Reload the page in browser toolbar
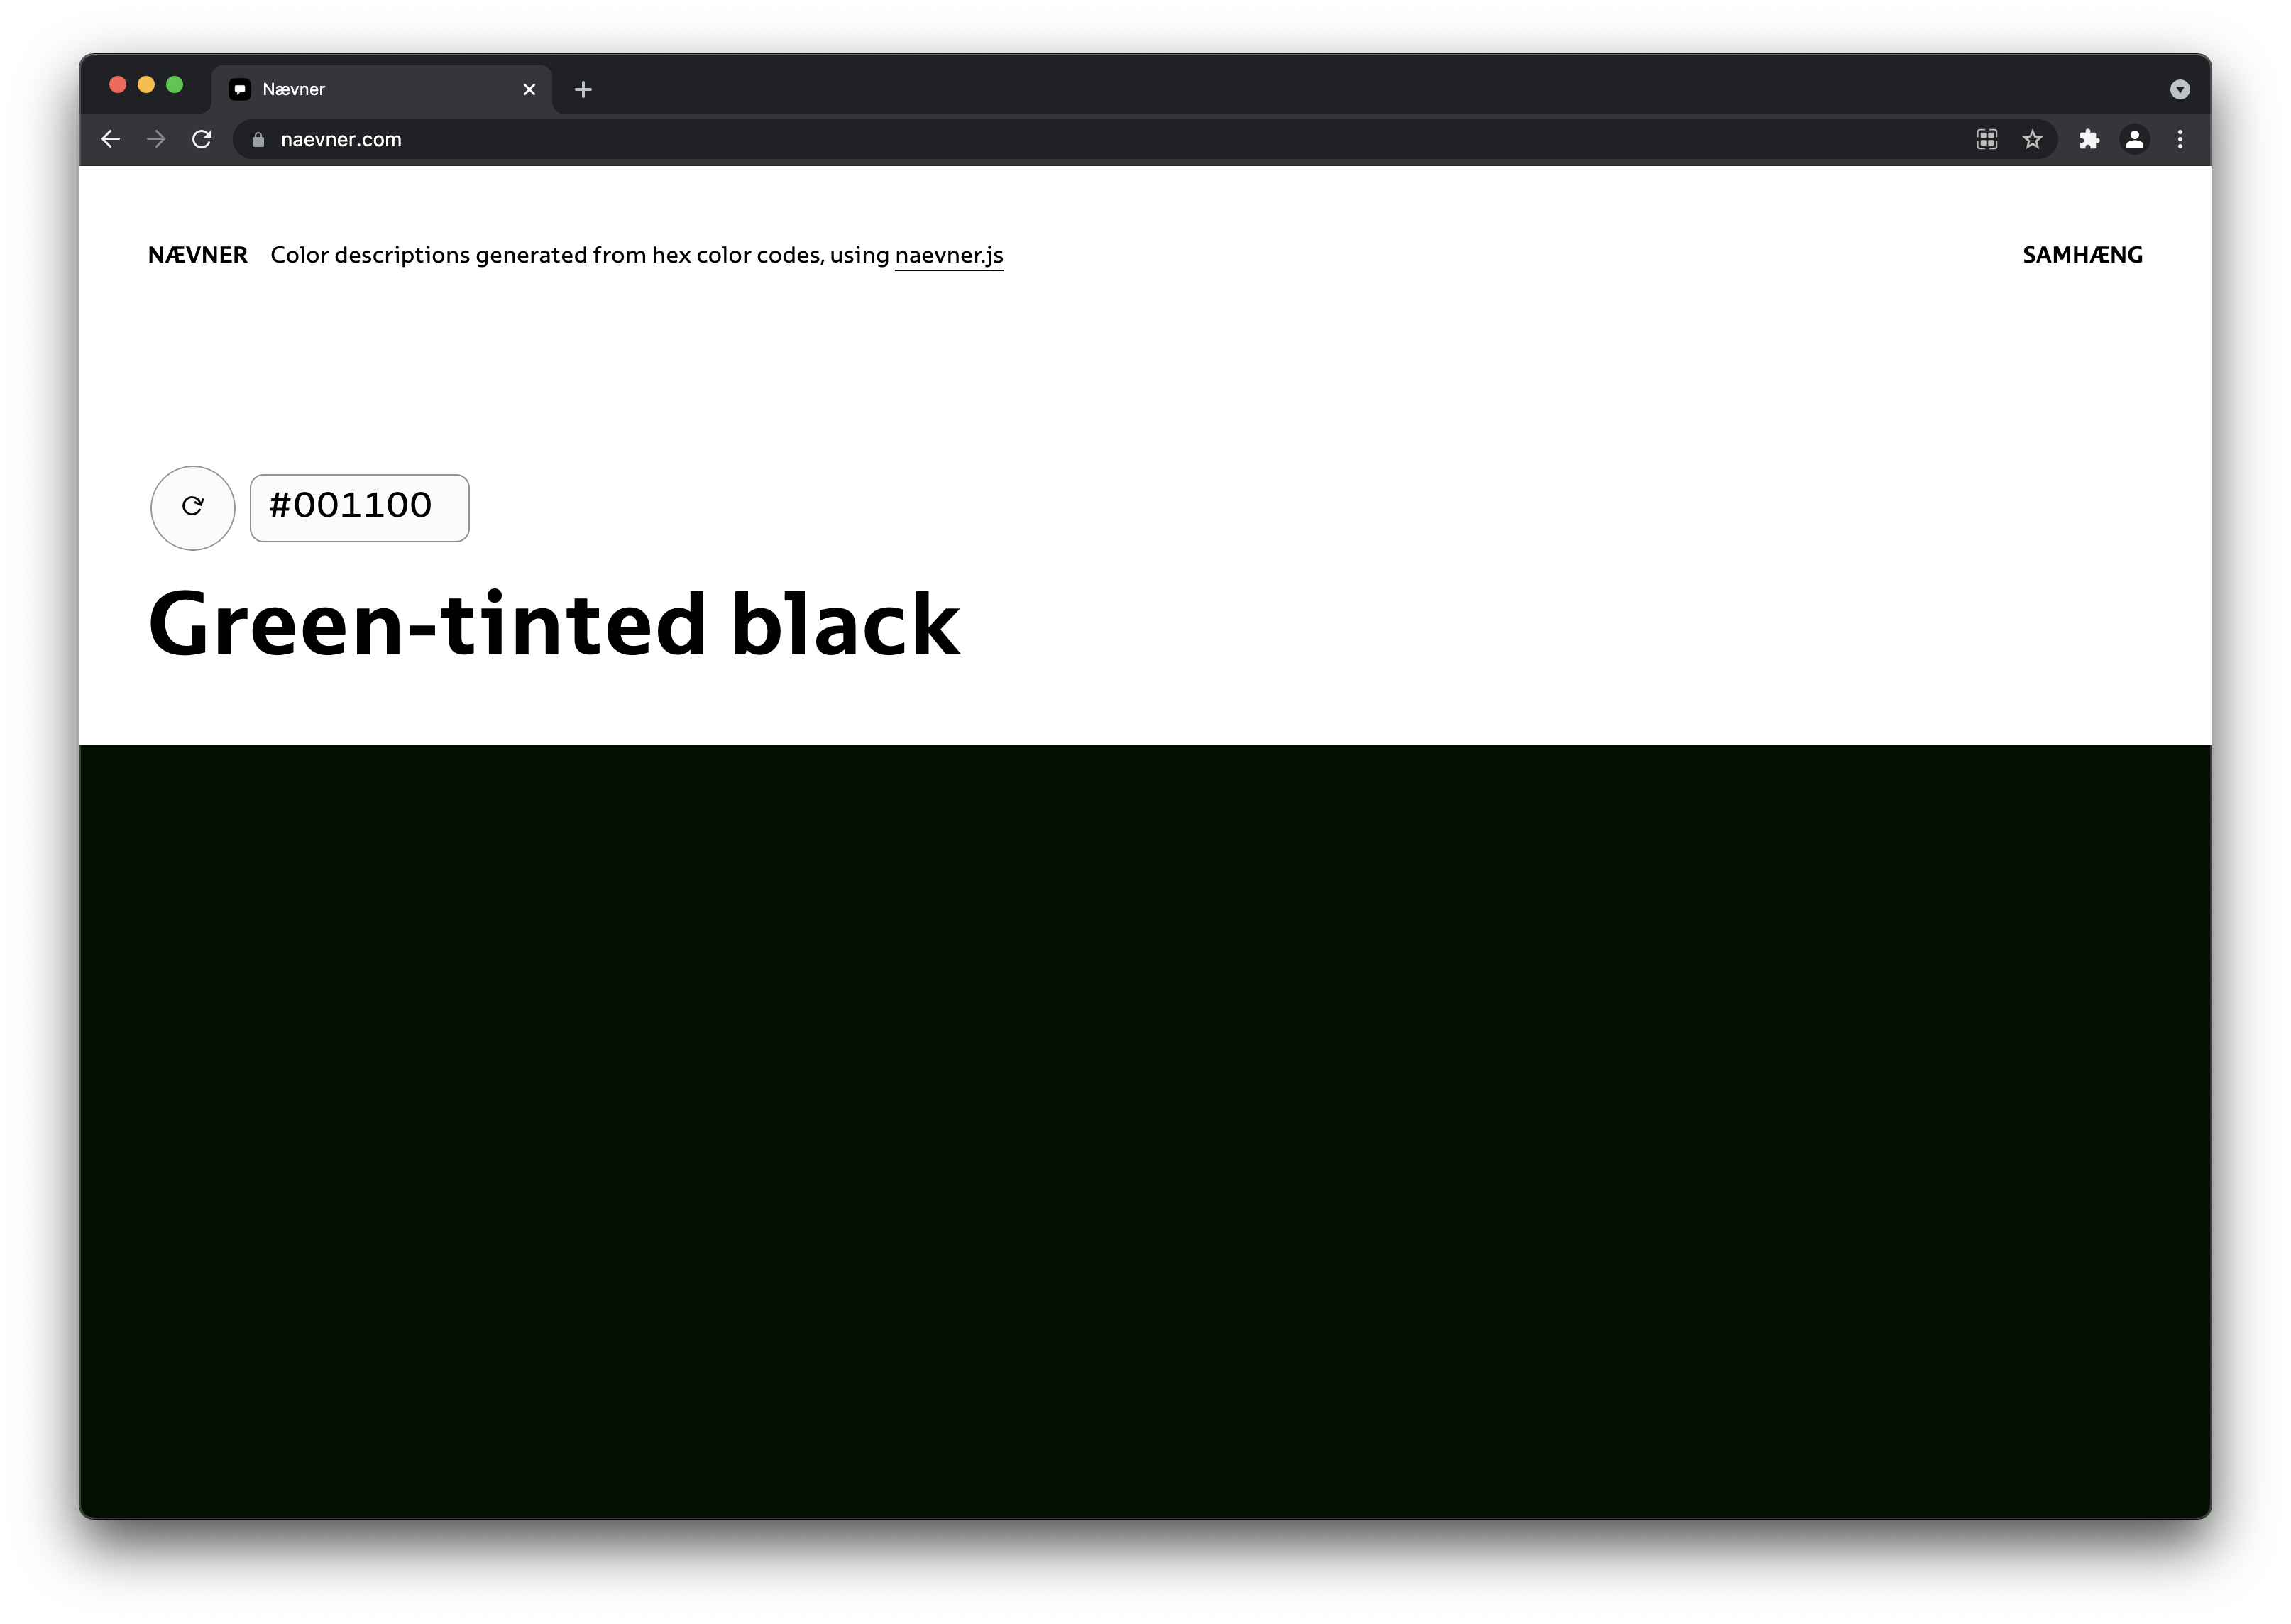This screenshot has height=1624, width=2291. tap(202, 139)
